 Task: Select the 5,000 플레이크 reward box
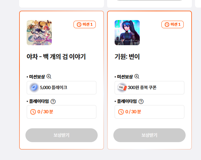[62, 88]
